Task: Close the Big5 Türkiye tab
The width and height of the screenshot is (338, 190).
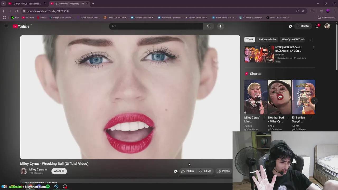Action: 45,4
